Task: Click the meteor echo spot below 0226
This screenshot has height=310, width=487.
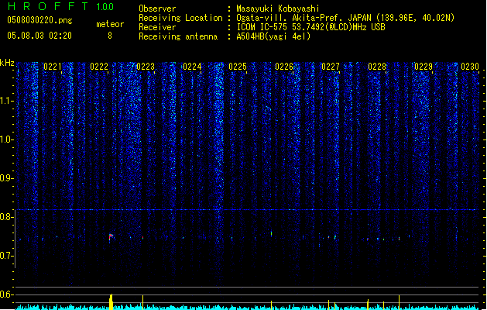Action: pos(272,233)
